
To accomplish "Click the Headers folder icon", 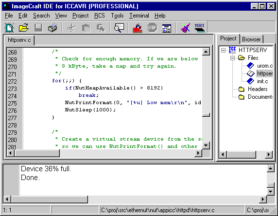I will (x=241, y=89).
